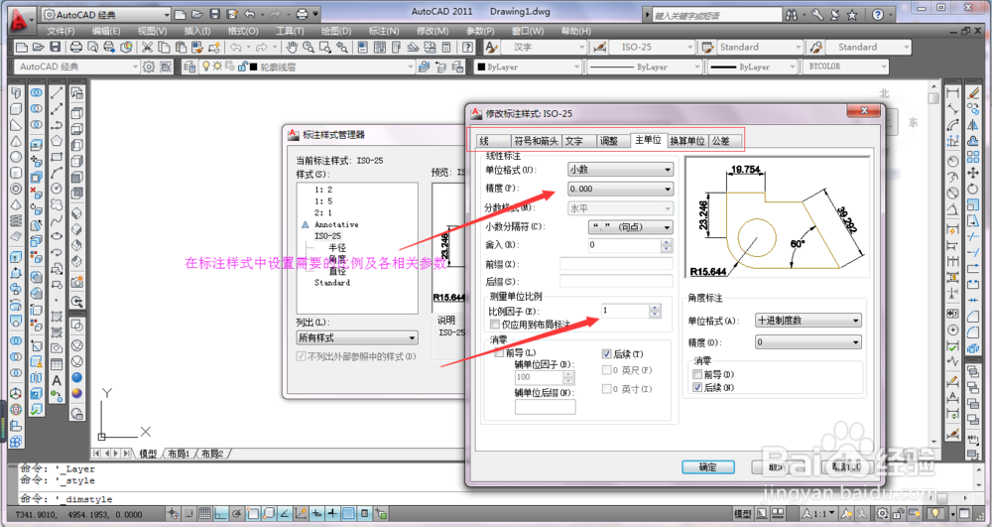Viewport: 992px width, 527px height.
Task: Click Zoom Realtime magnifier icon
Action: 309,47
